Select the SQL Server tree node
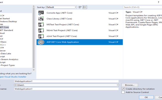 [3, 51]
